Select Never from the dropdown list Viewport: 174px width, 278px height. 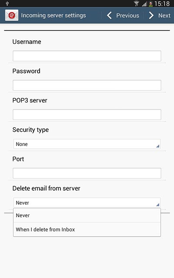(87, 215)
